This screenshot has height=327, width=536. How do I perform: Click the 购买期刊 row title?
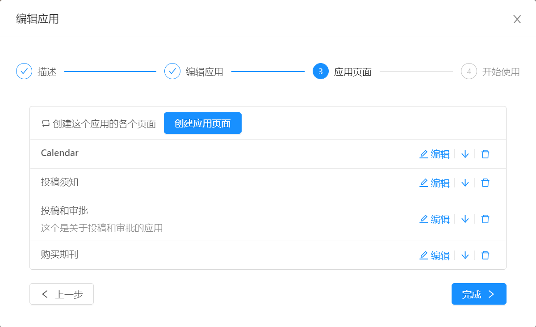pos(60,255)
